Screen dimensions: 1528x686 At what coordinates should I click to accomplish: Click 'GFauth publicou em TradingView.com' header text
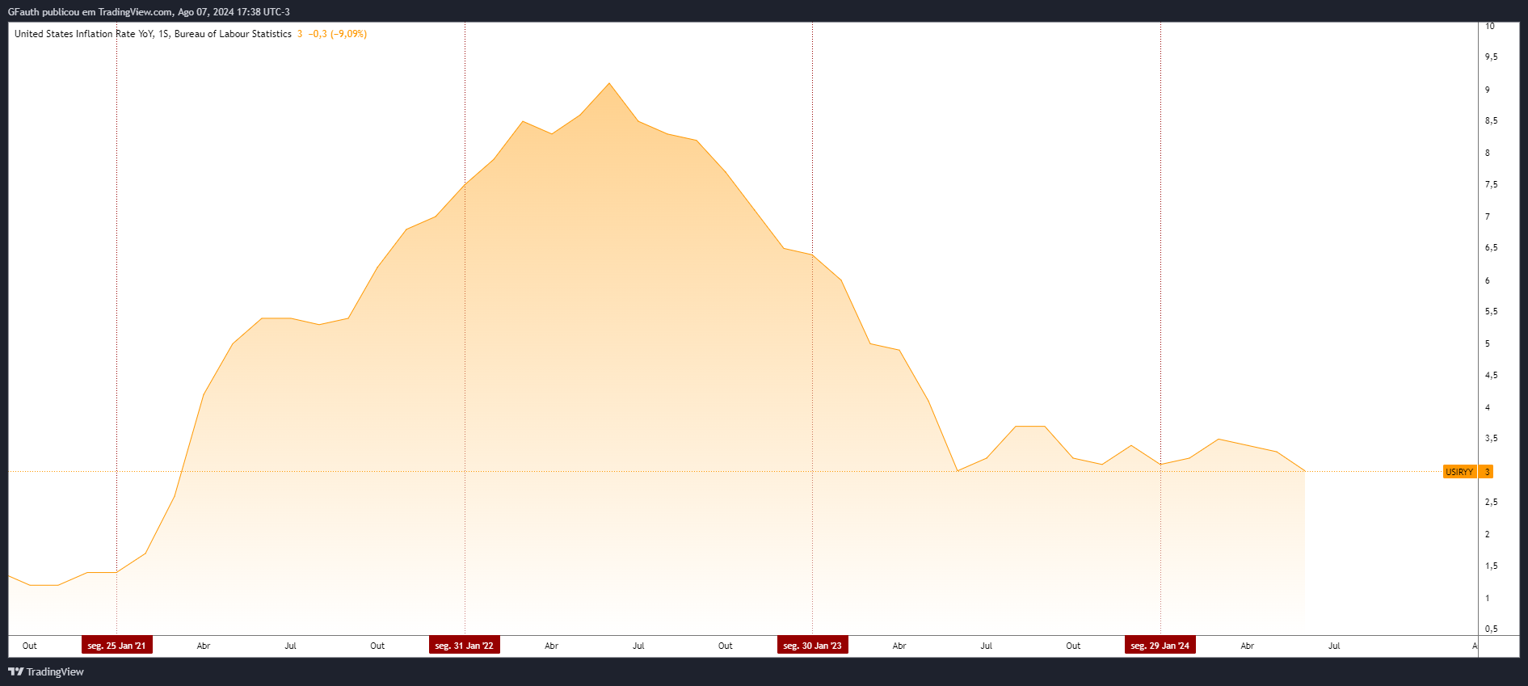(91, 12)
